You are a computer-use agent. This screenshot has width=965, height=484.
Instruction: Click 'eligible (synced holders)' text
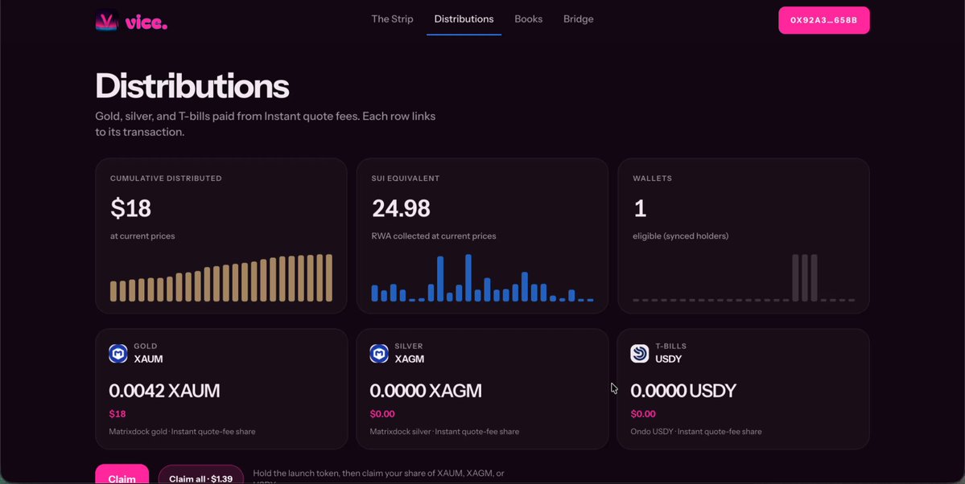coord(681,236)
